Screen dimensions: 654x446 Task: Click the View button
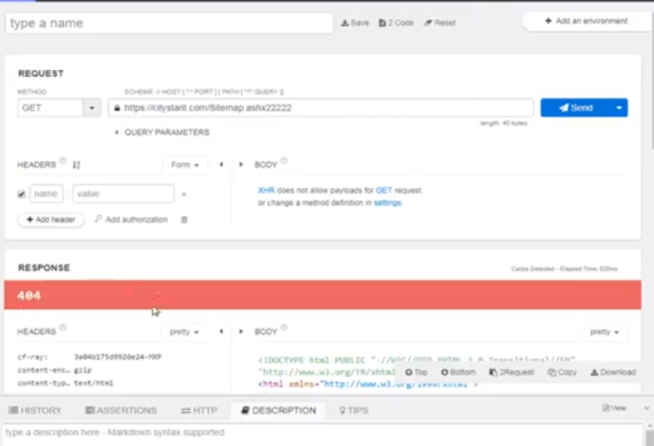tap(614, 408)
